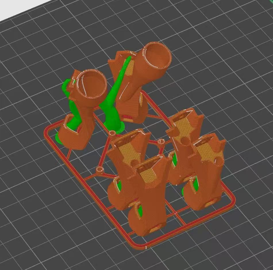The height and width of the screenshot is (270, 273).
Task: Select the rightmost orange model on the plate
Action: (205, 172)
